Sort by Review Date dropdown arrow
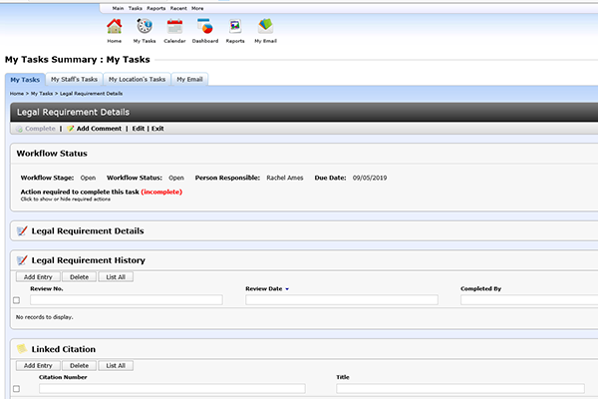Screen dimensions: 598x399 [287, 288]
